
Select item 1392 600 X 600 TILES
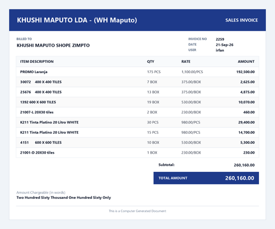38,102
